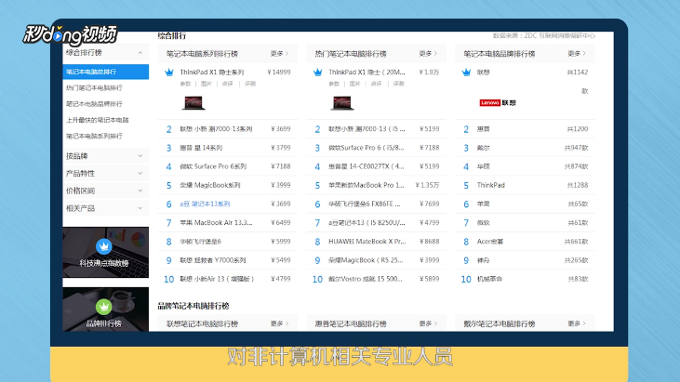The image size is (680, 382).
Task: Open 荣耀 MagicBook系列 entry
Action: (x=210, y=185)
